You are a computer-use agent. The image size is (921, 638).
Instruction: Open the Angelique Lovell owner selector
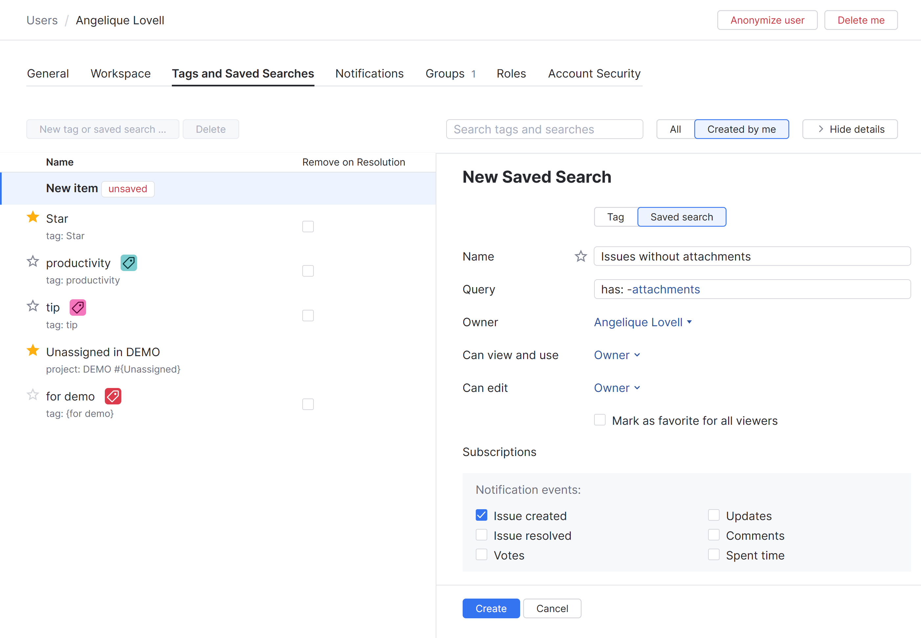[643, 322]
